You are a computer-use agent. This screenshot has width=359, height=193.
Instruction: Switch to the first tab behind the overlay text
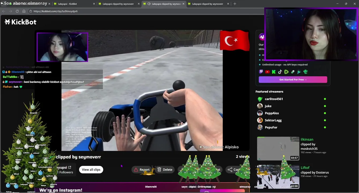coord(26,4)
